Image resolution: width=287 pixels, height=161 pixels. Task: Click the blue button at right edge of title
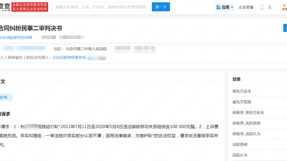(285, 28)
